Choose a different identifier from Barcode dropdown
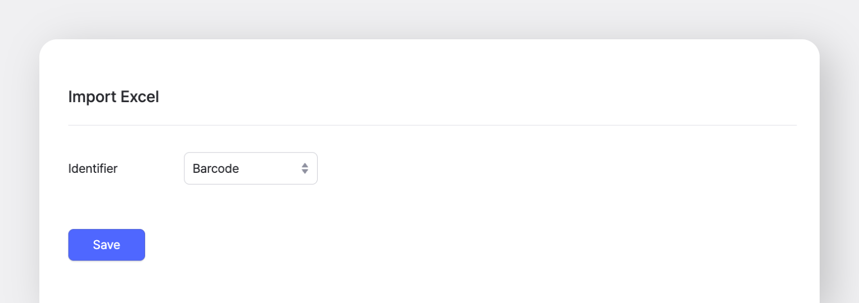The width and height of the screenshot is (859, 303). click(x=250, y=168)
